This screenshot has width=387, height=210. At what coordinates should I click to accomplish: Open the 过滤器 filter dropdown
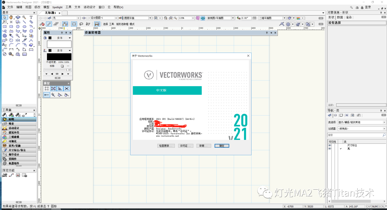click(x=362, y=129)
